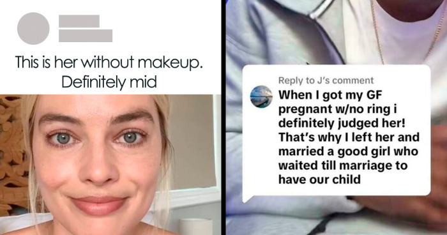Open the commenter's round landscape avatar

pyautogui.click(x=261, y=96)
